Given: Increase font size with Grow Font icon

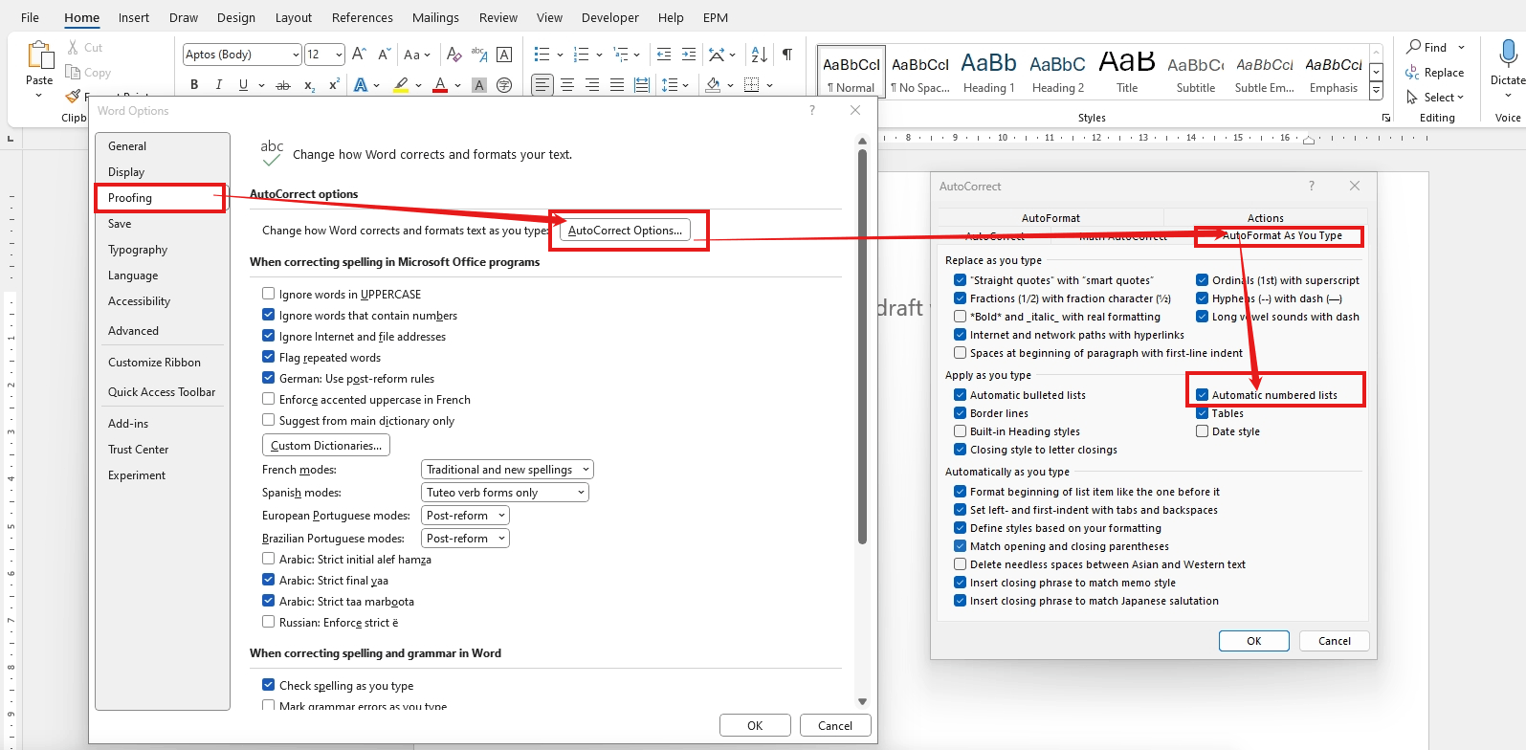Looking at the screenshot, I should 359,55.
